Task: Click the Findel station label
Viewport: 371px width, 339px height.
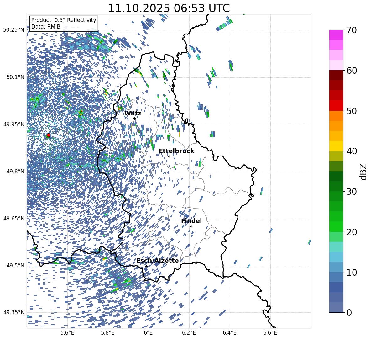Action: pos(191,221)
